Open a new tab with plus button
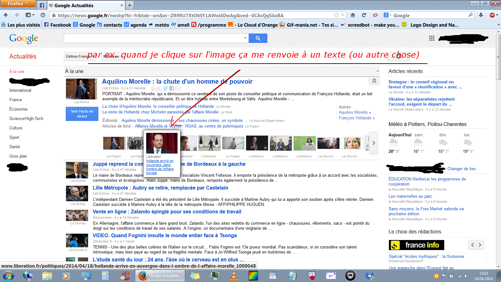 [130, 5]
